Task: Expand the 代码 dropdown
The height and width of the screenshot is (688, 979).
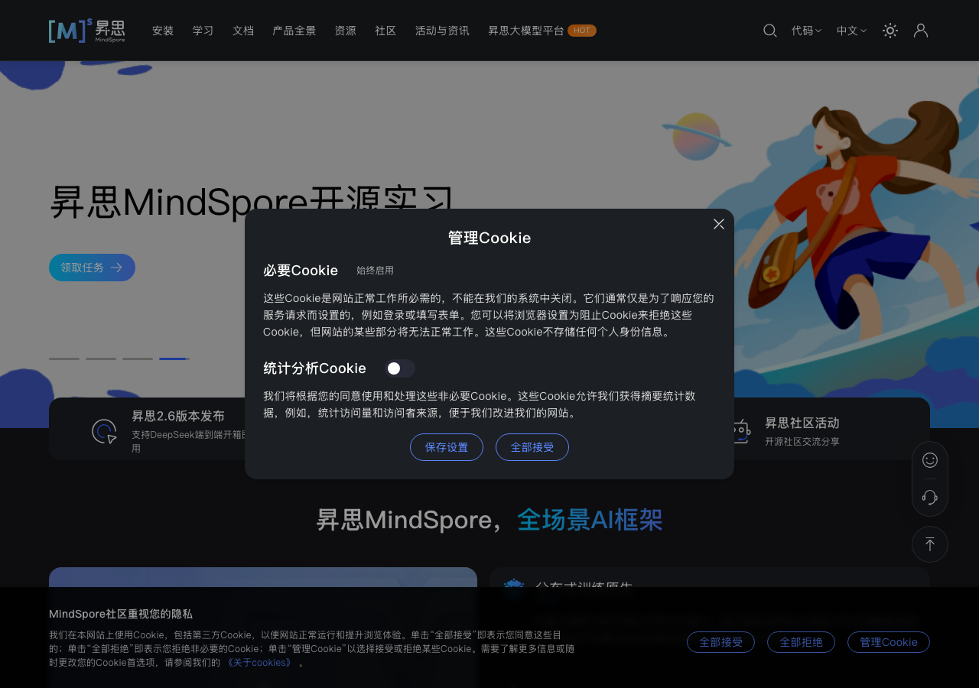Action: pyautogui.click(x=806, y=31)
